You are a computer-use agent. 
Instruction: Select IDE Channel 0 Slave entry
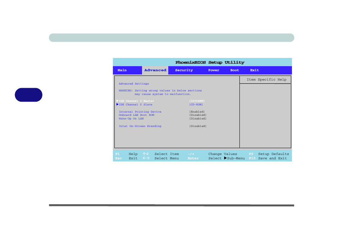pyautogui.click(x=136, y=105)
